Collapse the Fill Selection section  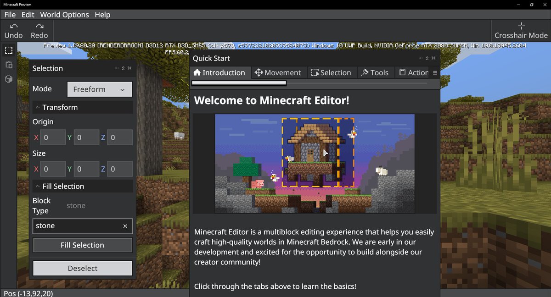(x=83, y=186)
